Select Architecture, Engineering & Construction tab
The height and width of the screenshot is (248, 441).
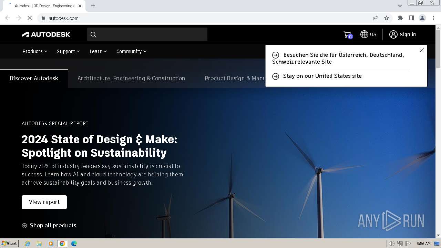pos(131,79)
